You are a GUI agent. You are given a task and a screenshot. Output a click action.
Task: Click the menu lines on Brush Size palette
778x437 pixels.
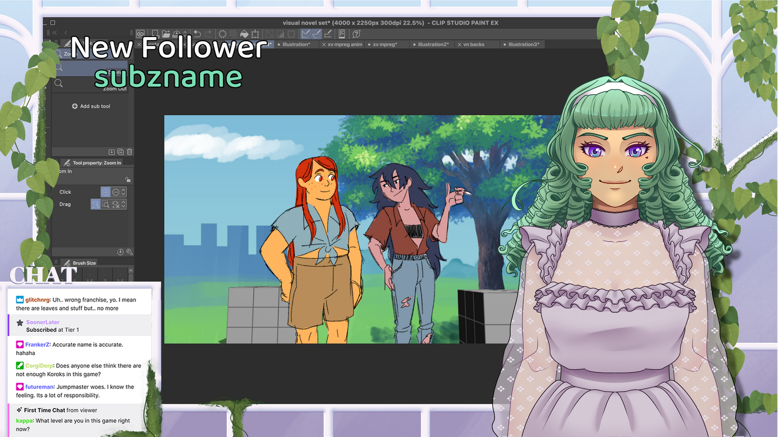point(55,262)
